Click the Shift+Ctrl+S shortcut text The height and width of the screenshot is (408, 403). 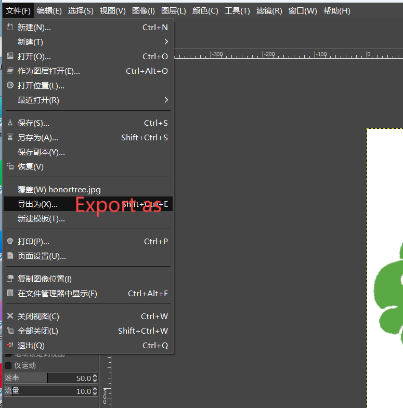(x=145, y=138)
